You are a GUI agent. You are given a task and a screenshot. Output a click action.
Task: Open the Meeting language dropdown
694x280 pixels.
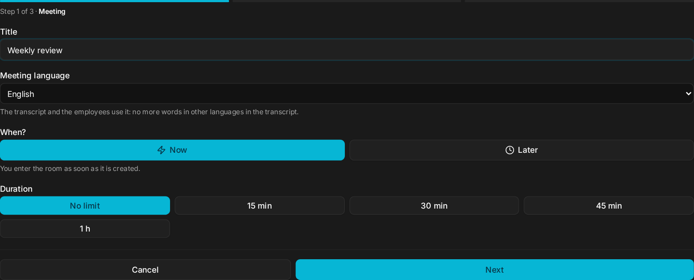pyautogui.click(x=347, y=93)
